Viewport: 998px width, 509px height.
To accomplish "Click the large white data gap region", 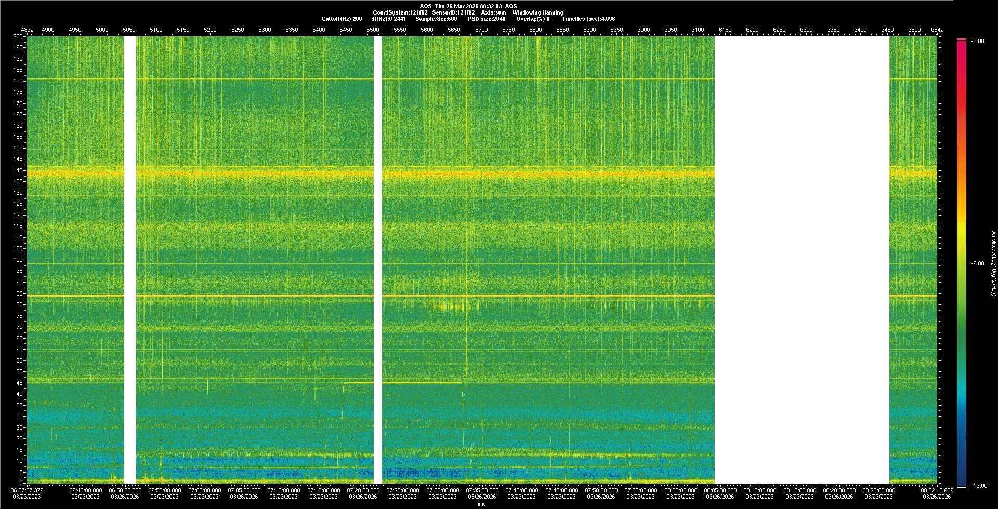I will pyautogui.click(x=802, y=260).
